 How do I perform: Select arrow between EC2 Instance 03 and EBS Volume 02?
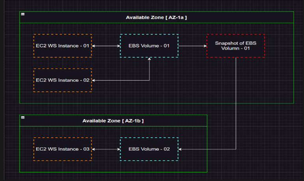click(106, 149)
